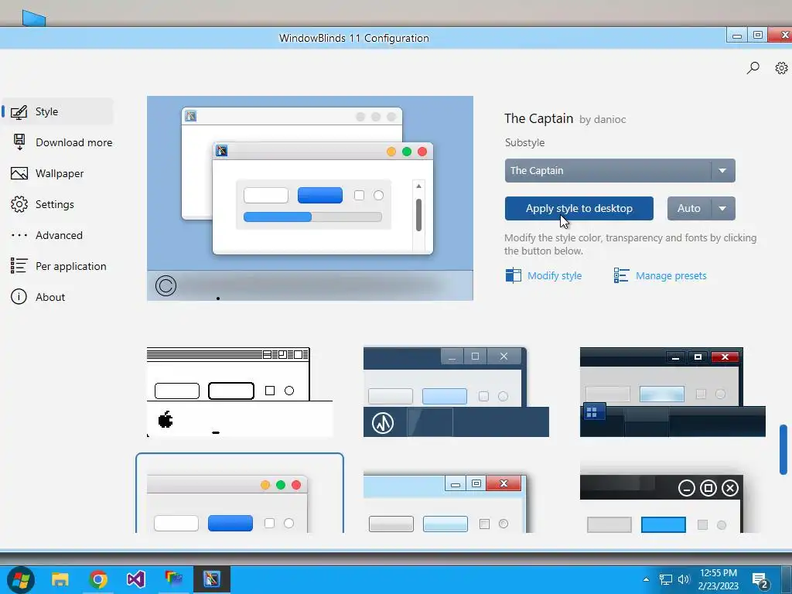Image resolution: width=792 pixels, height=594 pixels.
Task: Click the WindowBlinds taskbar icon
Action: (x=212, y=579)
